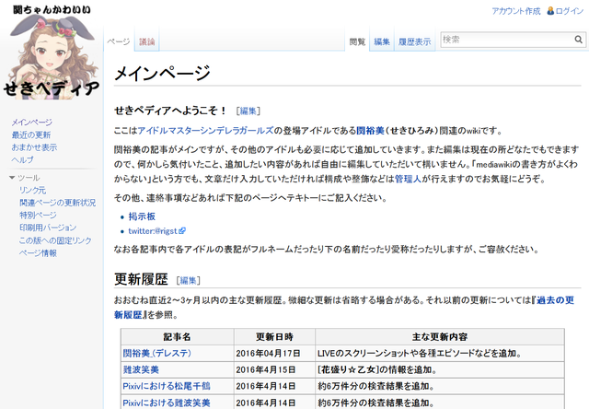
Task: Open Pixivにおける松尾千鶴 article
Action: pyautogui.click(x=167, y=386)
